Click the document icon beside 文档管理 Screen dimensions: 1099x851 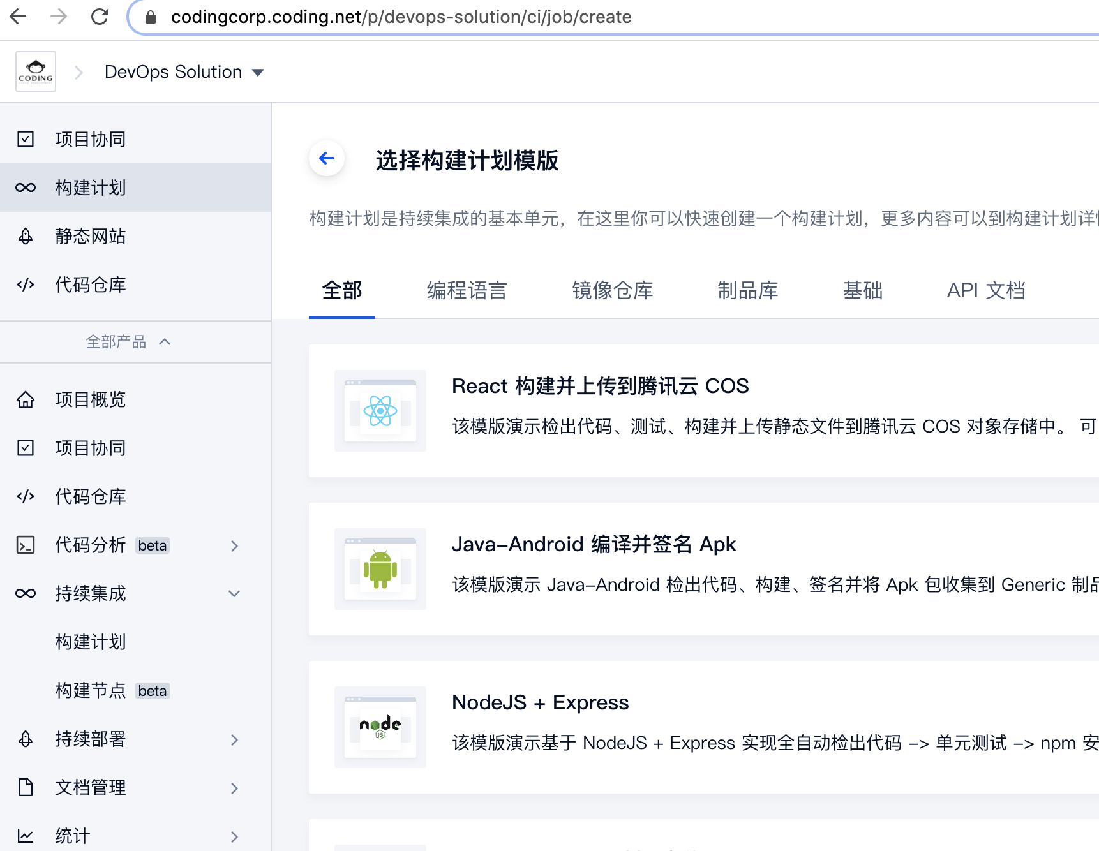tap(26, 787)
